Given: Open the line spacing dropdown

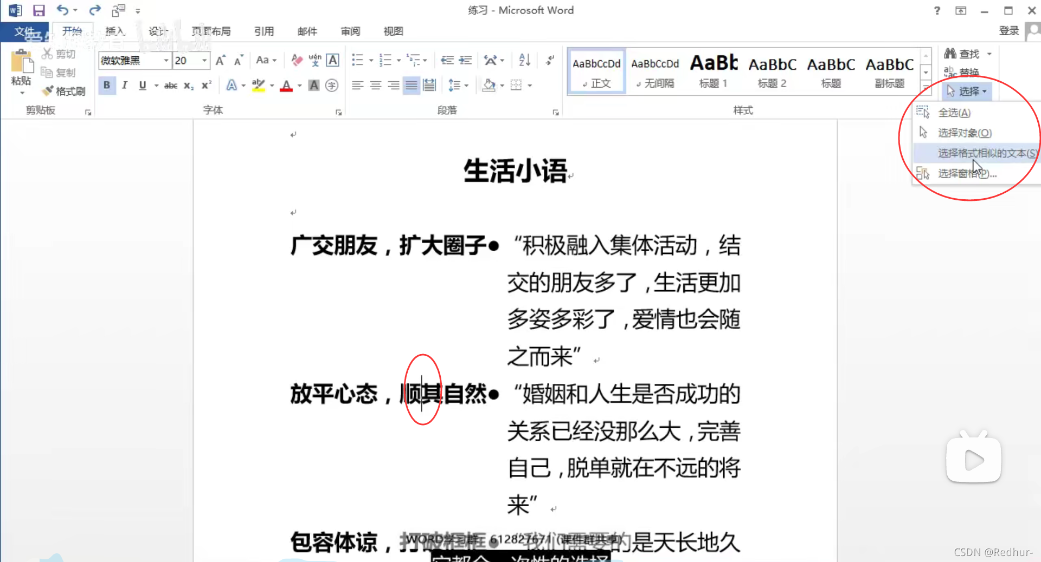Looking at the screenshot, I should tap(465, 85).
